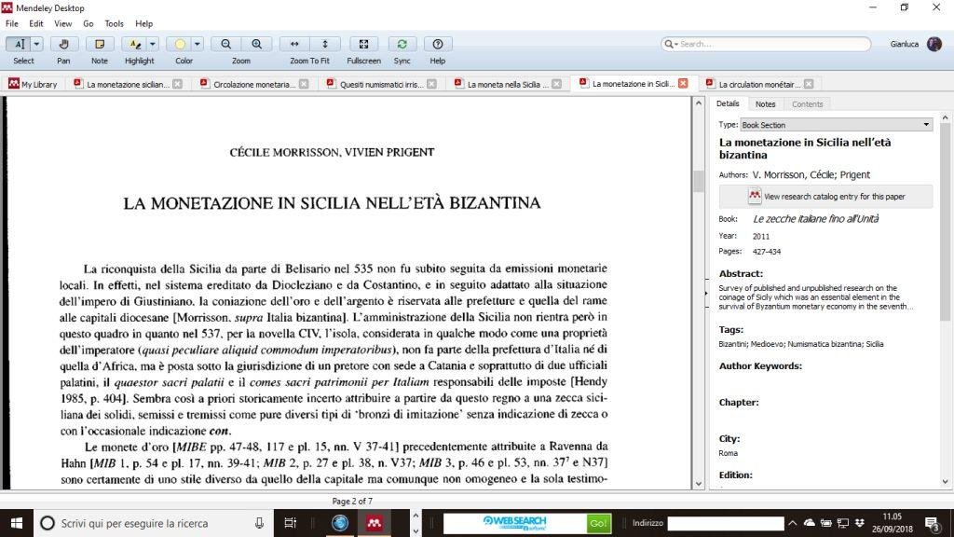The height and width of the screenshot is (537, 954).
Task: Close the La monetazione sicilian... tab
Action: click(x=177, y=84)
